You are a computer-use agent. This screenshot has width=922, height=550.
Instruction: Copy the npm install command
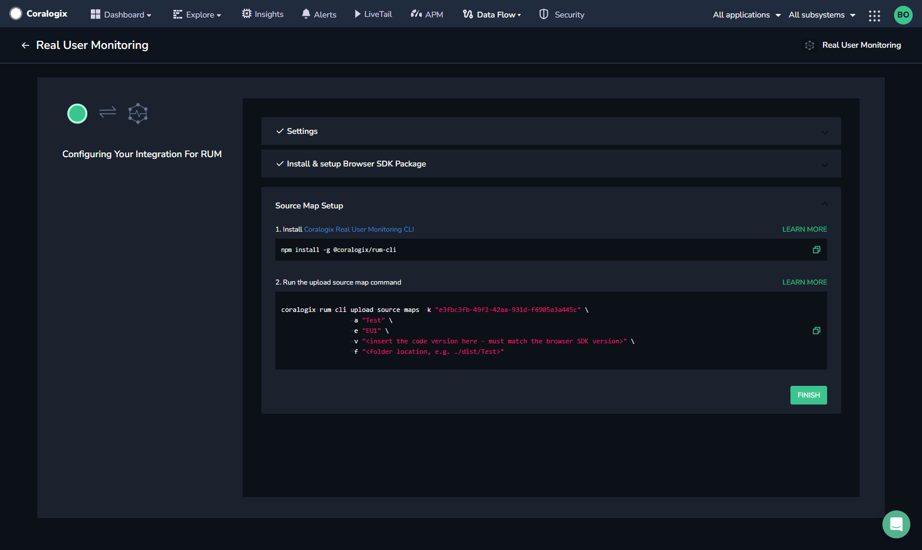coord(817,250)
